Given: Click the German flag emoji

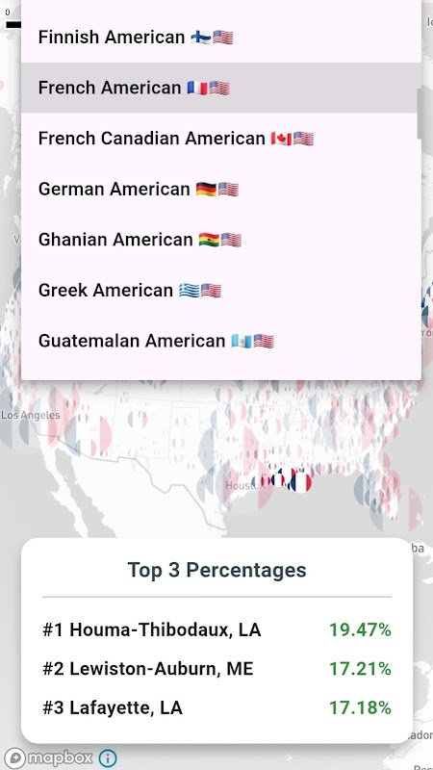Looking at the screenshot, I should (206, 189).
